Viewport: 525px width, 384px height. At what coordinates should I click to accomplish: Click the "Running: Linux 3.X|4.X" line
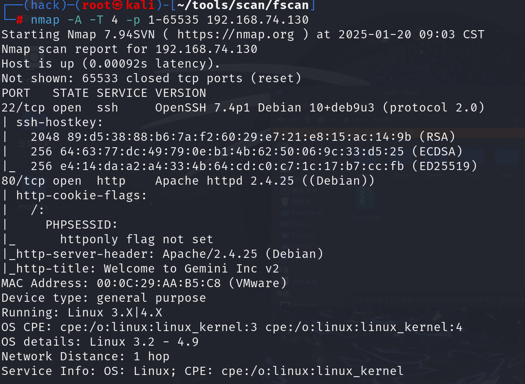click(82, 313)
